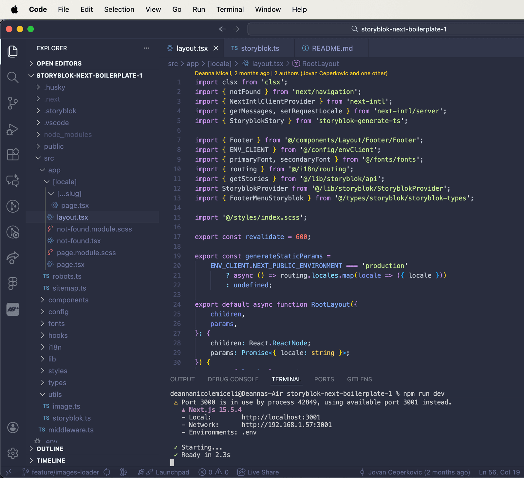Click [locale] in the breadcrumb
Screen dimensions: 524x478
[219, 64]
